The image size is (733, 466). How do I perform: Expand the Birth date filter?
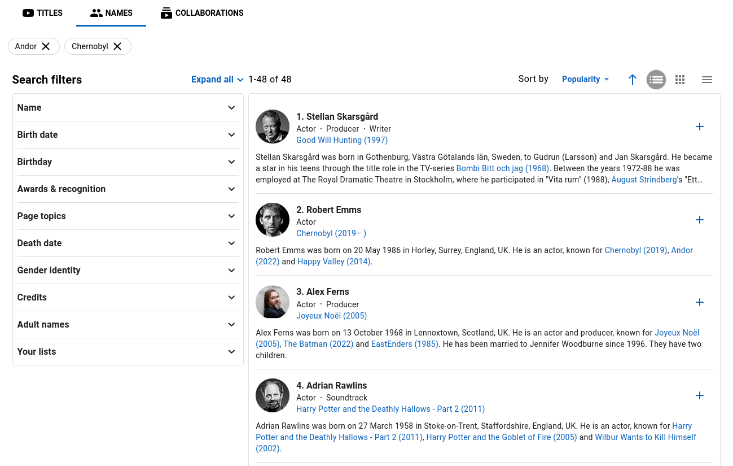128,134
